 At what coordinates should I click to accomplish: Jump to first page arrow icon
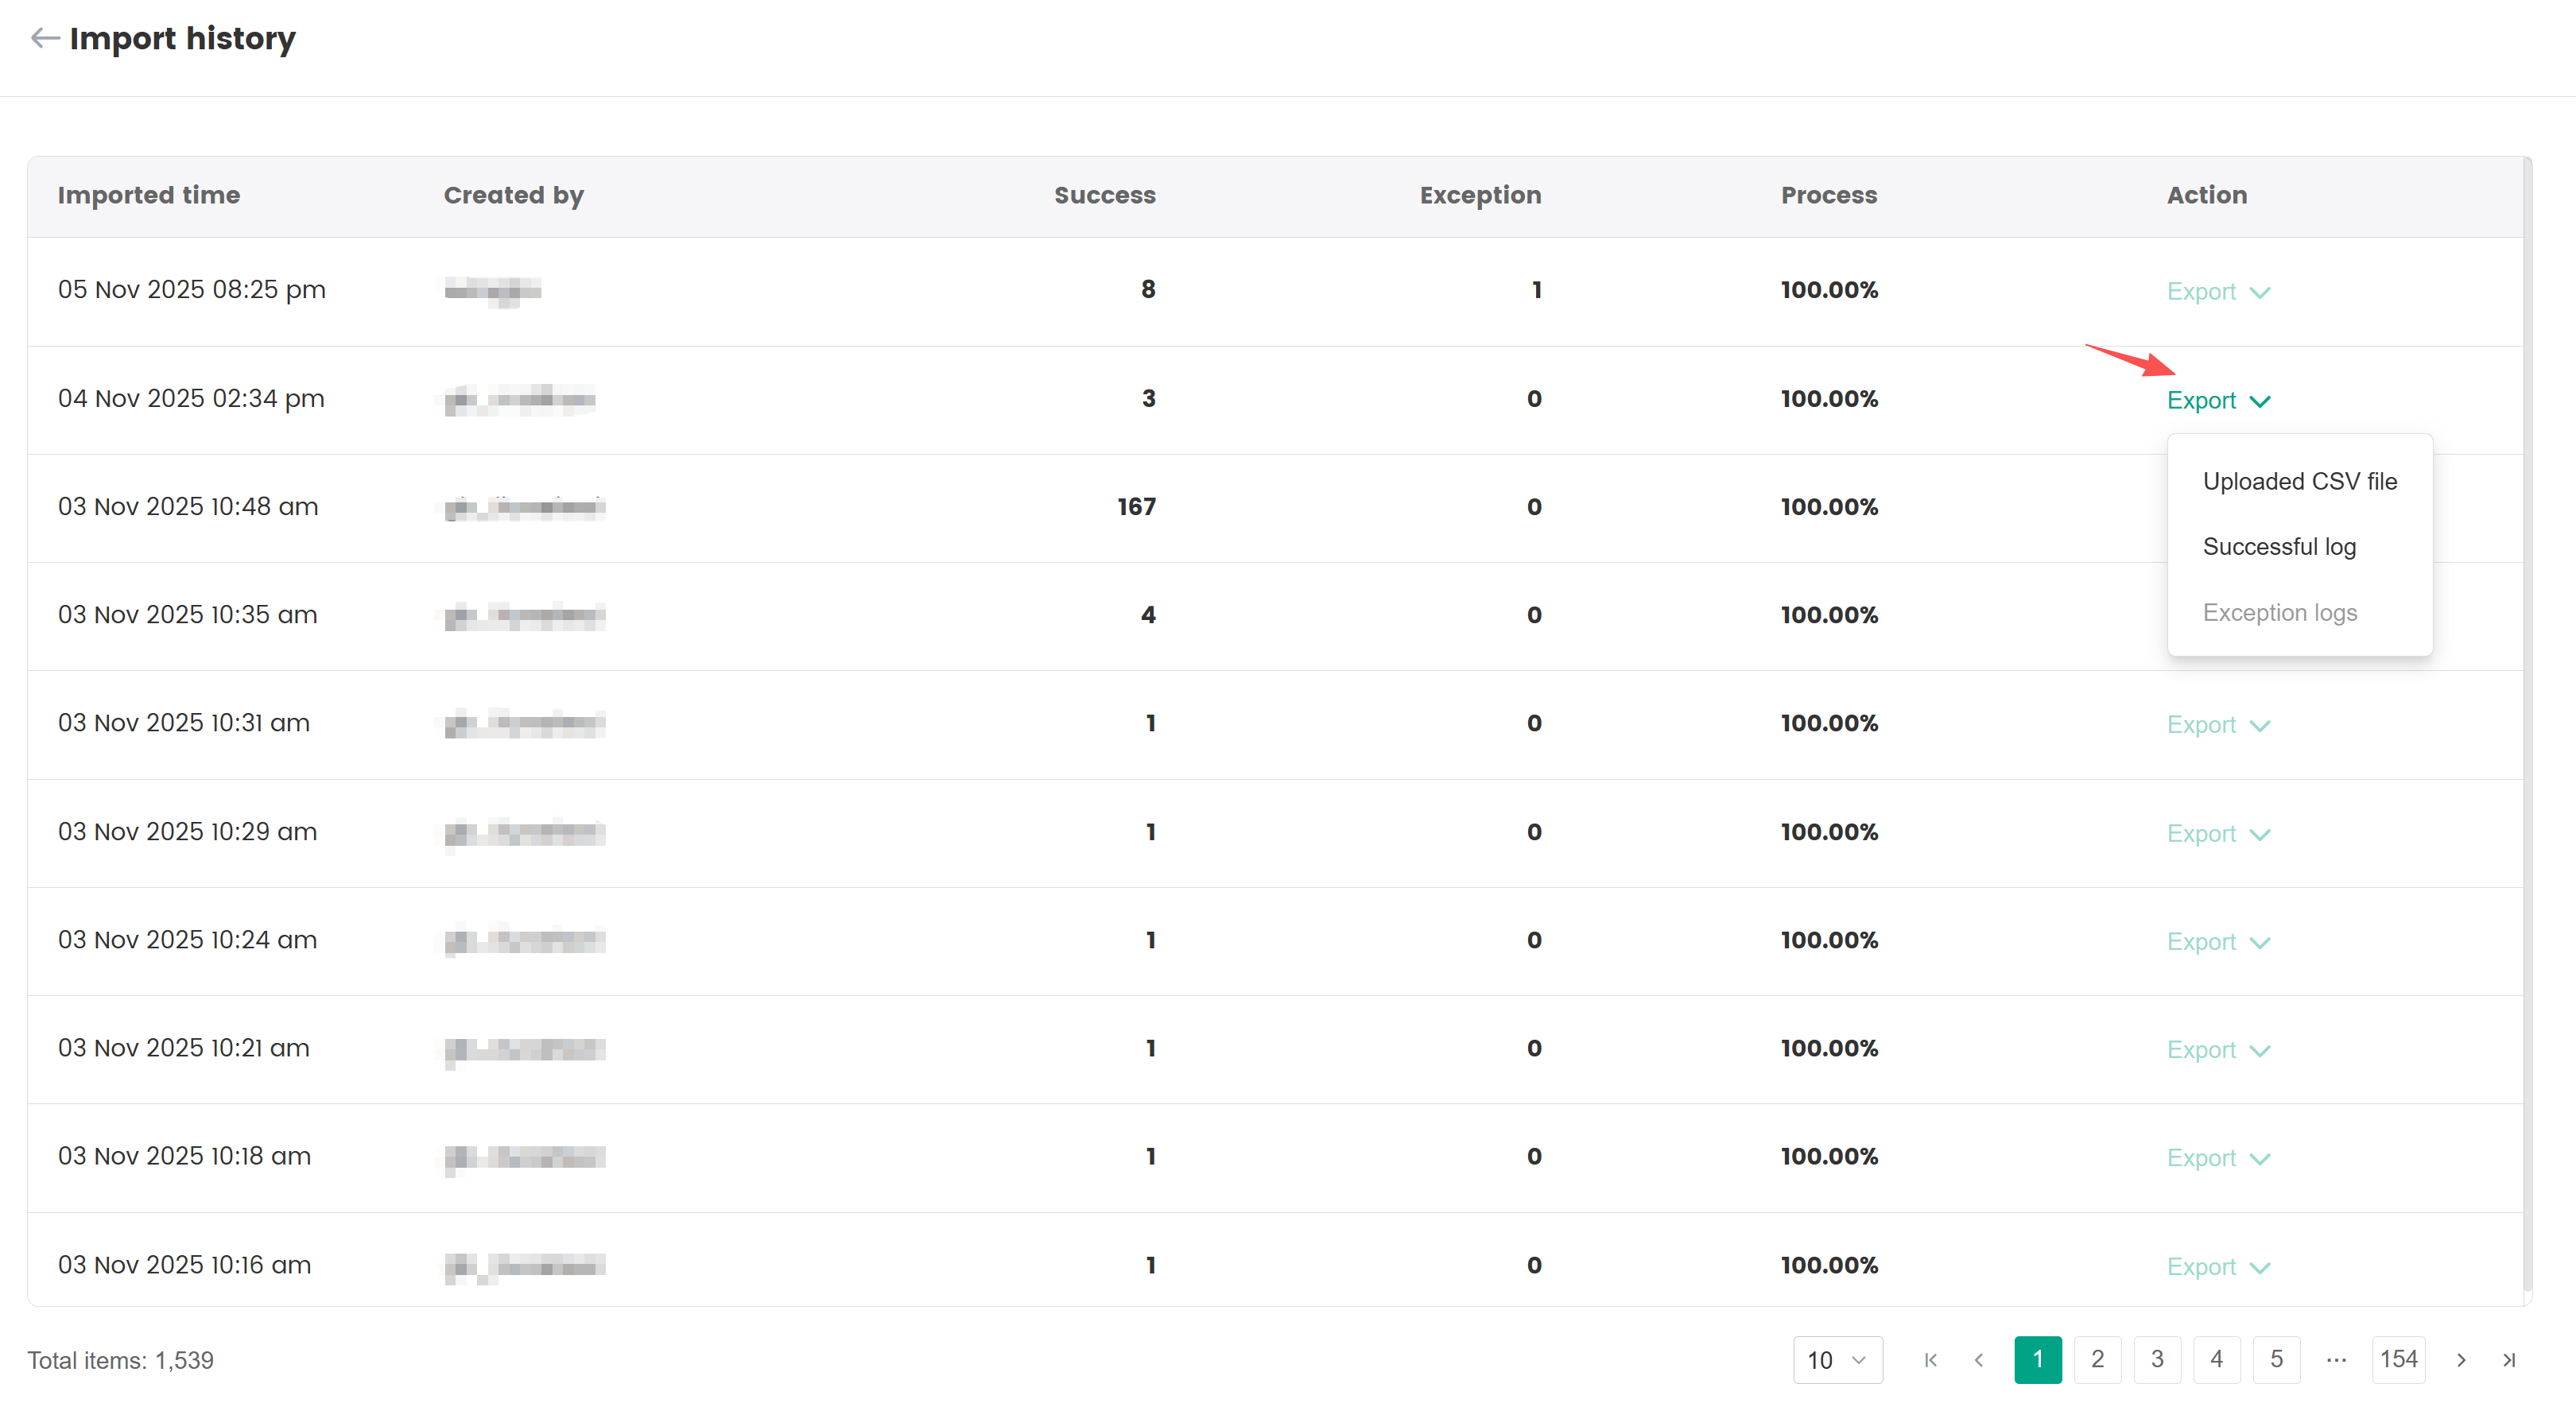[x=1930, y=1360]
